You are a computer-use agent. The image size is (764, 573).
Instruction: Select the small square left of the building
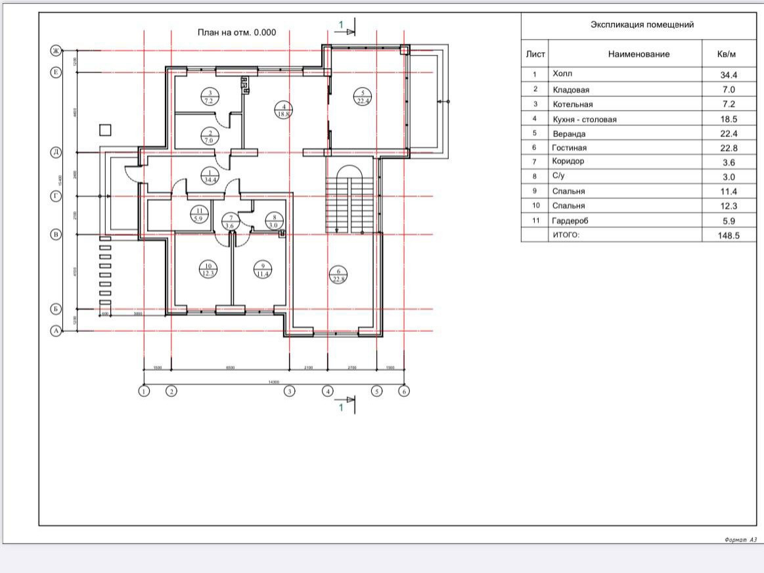coord(105,129)
